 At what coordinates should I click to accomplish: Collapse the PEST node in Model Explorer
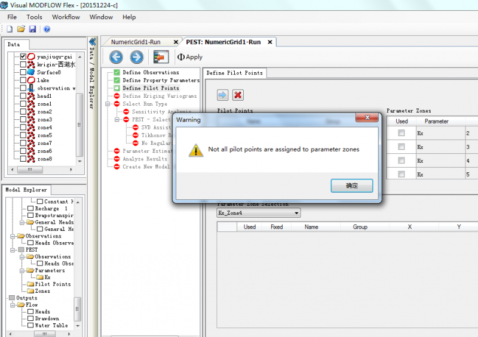click(13, 250)
